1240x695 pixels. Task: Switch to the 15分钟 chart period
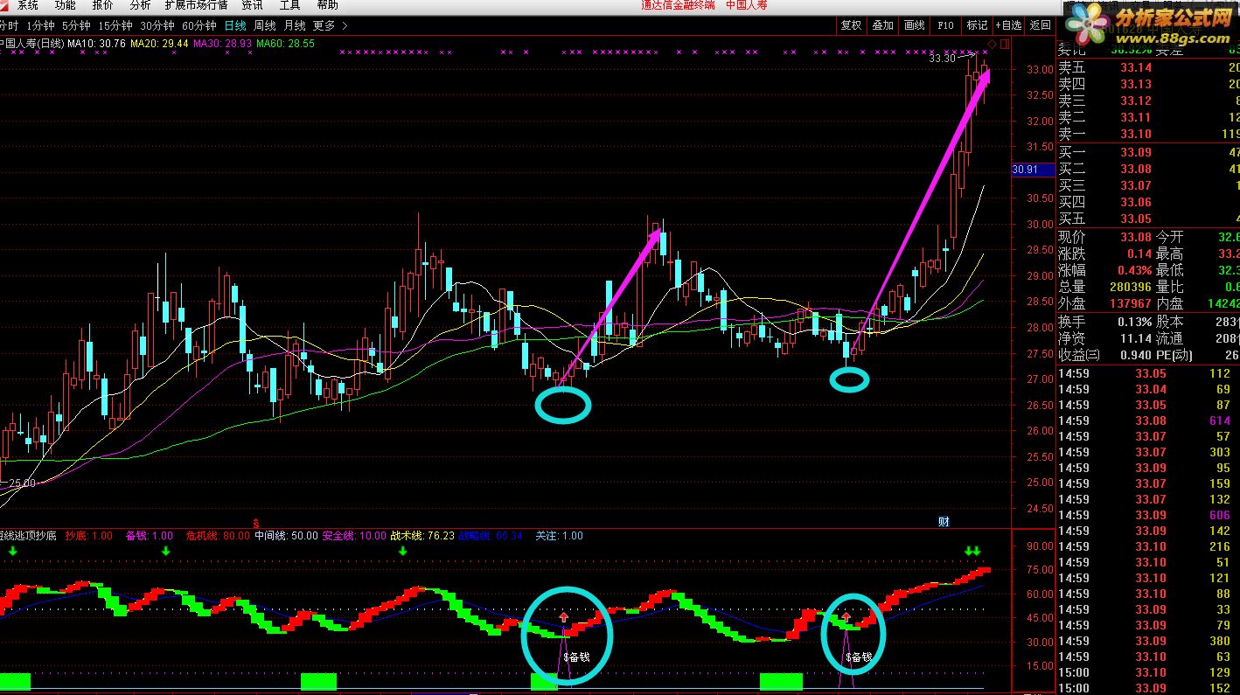coord(115,25)
